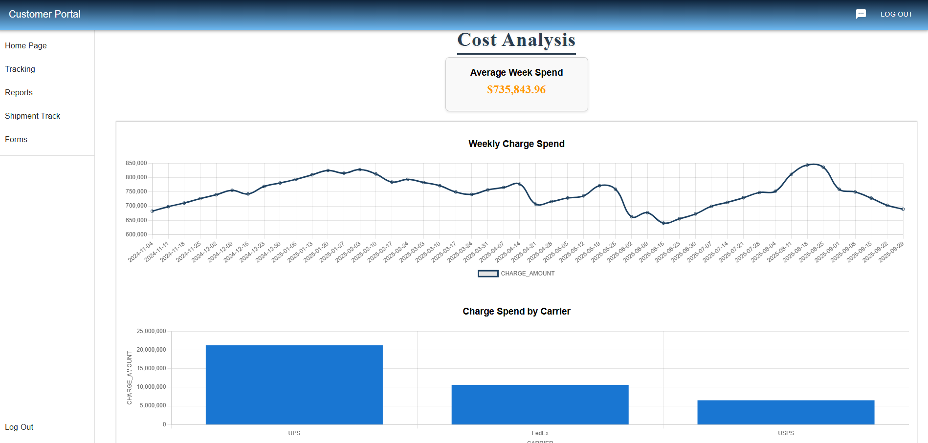The width and height of the screenshot is (928, 443).
Task: Click the FedEx bar in carrier chart
Action: pos(540,404)
